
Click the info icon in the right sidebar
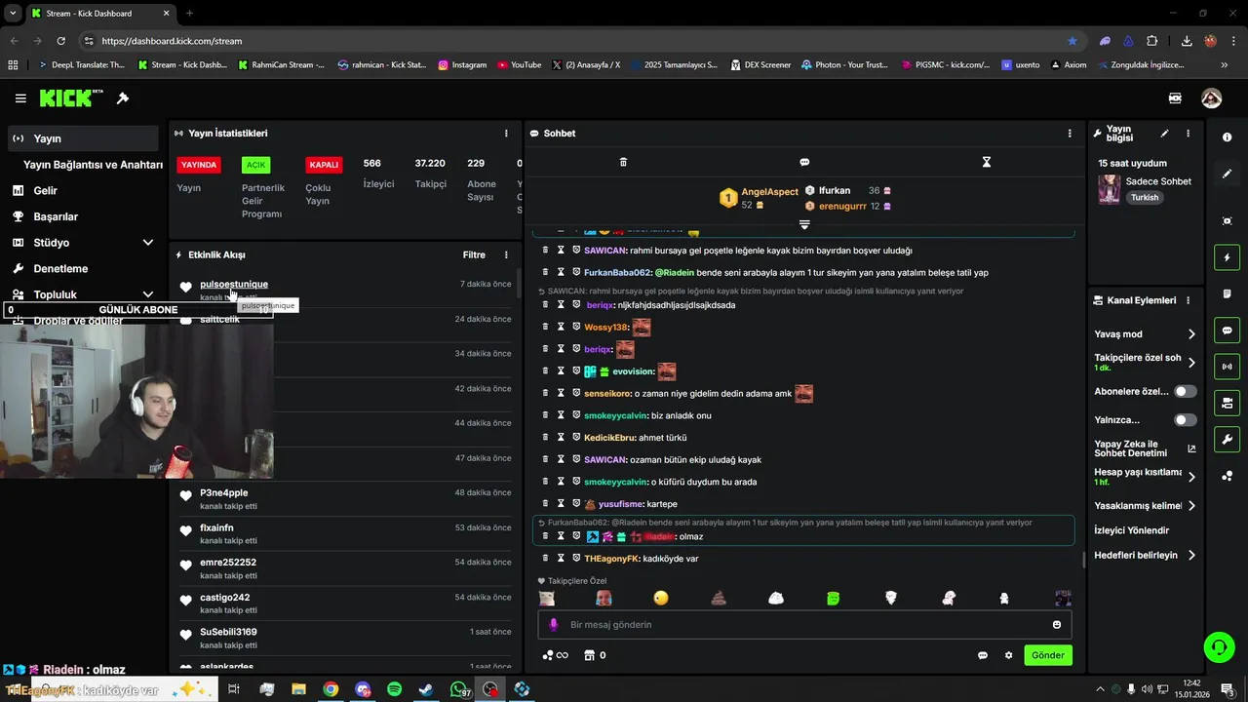click(1227, 137)
